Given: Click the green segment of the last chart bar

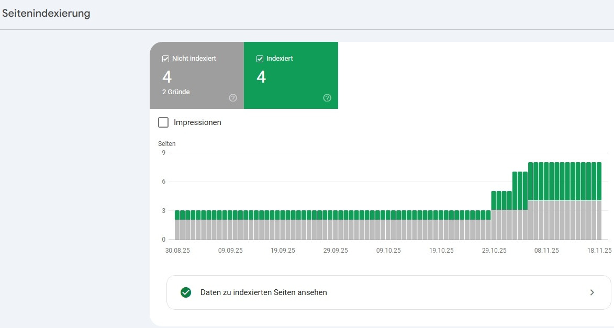Looking at the screenshot, I should 599,181.
